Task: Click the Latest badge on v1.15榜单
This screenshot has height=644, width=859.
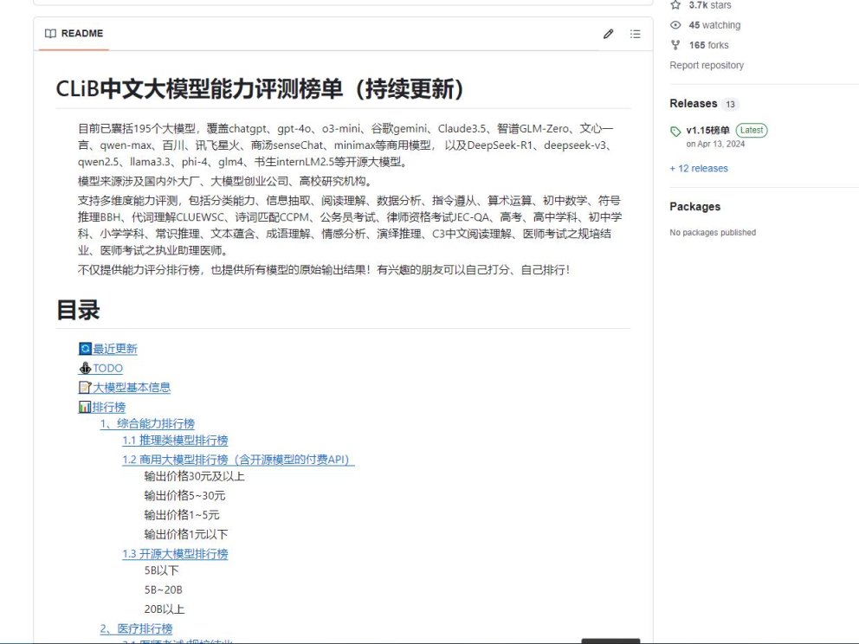Action: [x=750, y=130]
